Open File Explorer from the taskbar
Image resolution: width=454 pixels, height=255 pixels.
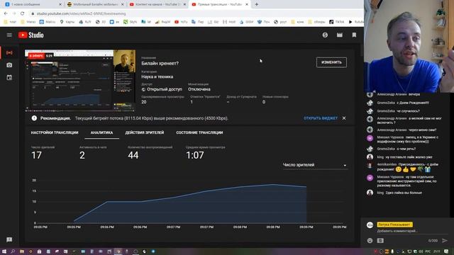tap(22, 251)
